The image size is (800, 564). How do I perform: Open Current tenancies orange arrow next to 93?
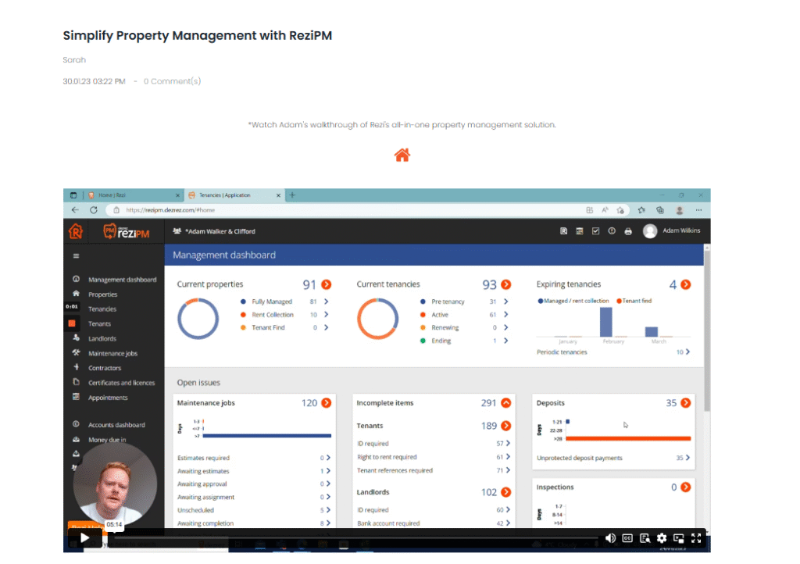pos(506,284)
